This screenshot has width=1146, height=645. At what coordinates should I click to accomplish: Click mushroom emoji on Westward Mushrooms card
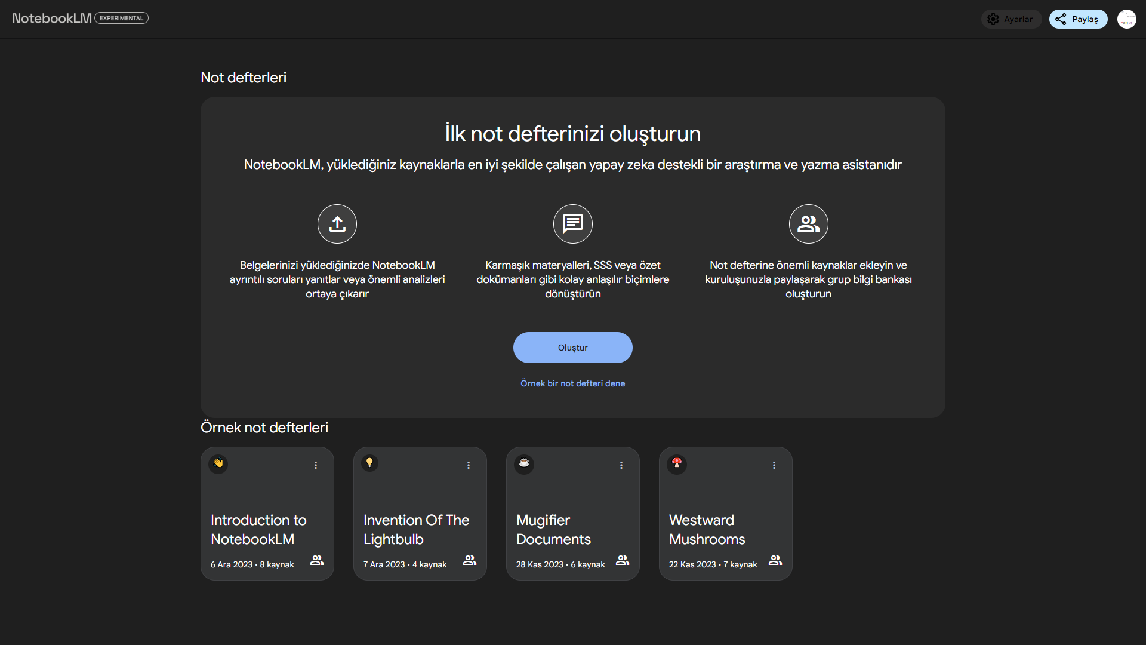coord(677,463)
